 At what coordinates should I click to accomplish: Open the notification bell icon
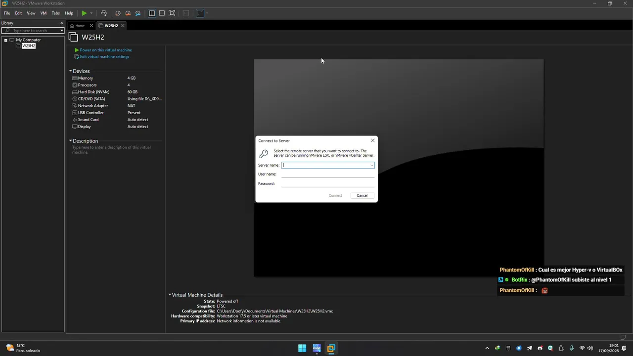point(624,348)
